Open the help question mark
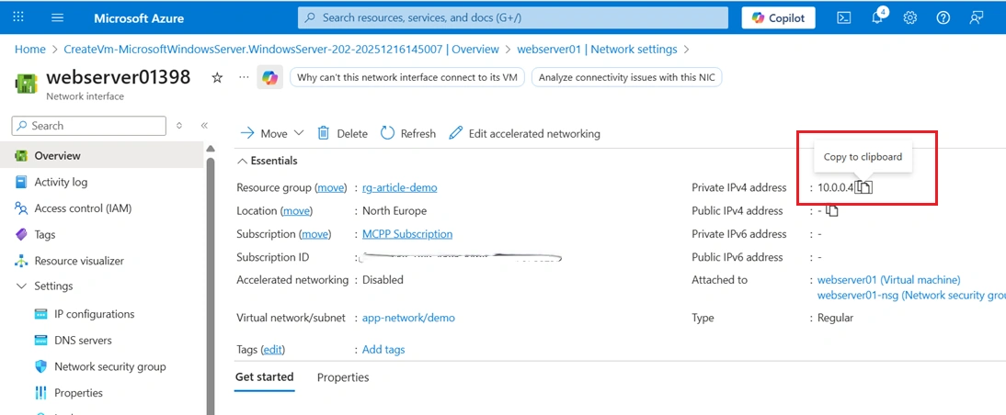The width and height of the screenshot is (1006, 415). pos(943,18)
